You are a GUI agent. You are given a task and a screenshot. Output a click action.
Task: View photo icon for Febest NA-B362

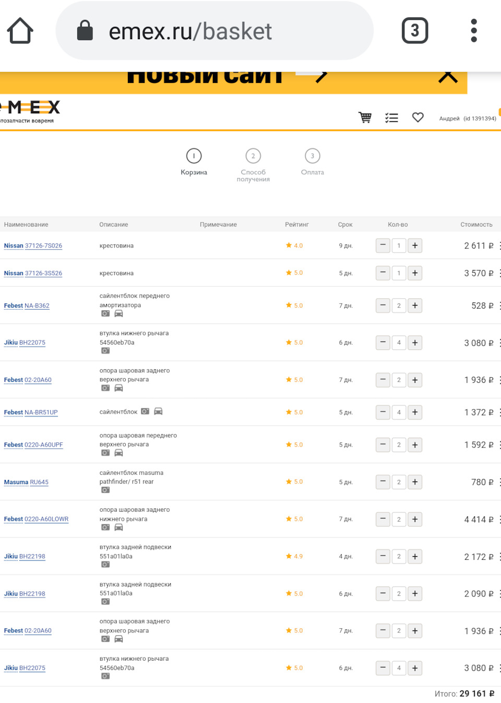105,313
